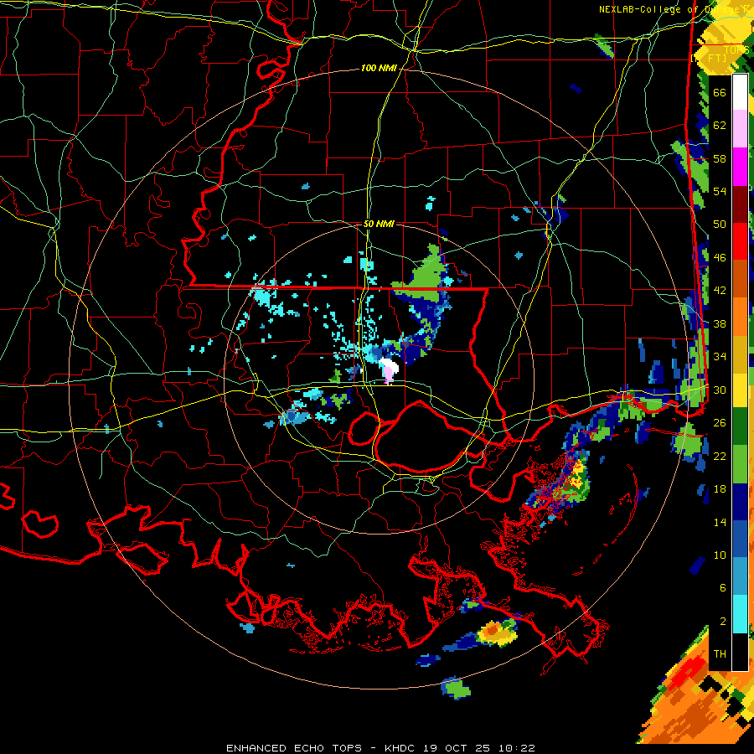Click the yellow swatch on the color scale
Screen dimensions: 754x754
(x=740, y=390)
